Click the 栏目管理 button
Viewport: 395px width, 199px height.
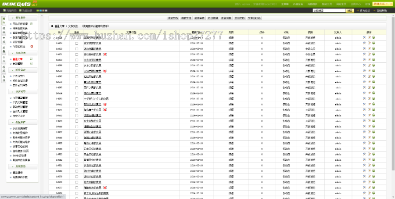tap(212, 18)
